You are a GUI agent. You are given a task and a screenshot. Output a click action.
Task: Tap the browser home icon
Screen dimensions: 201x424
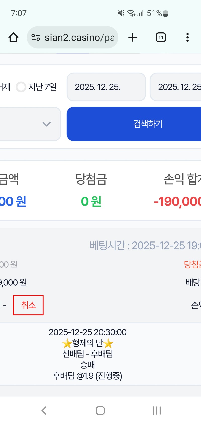(13, 38)
